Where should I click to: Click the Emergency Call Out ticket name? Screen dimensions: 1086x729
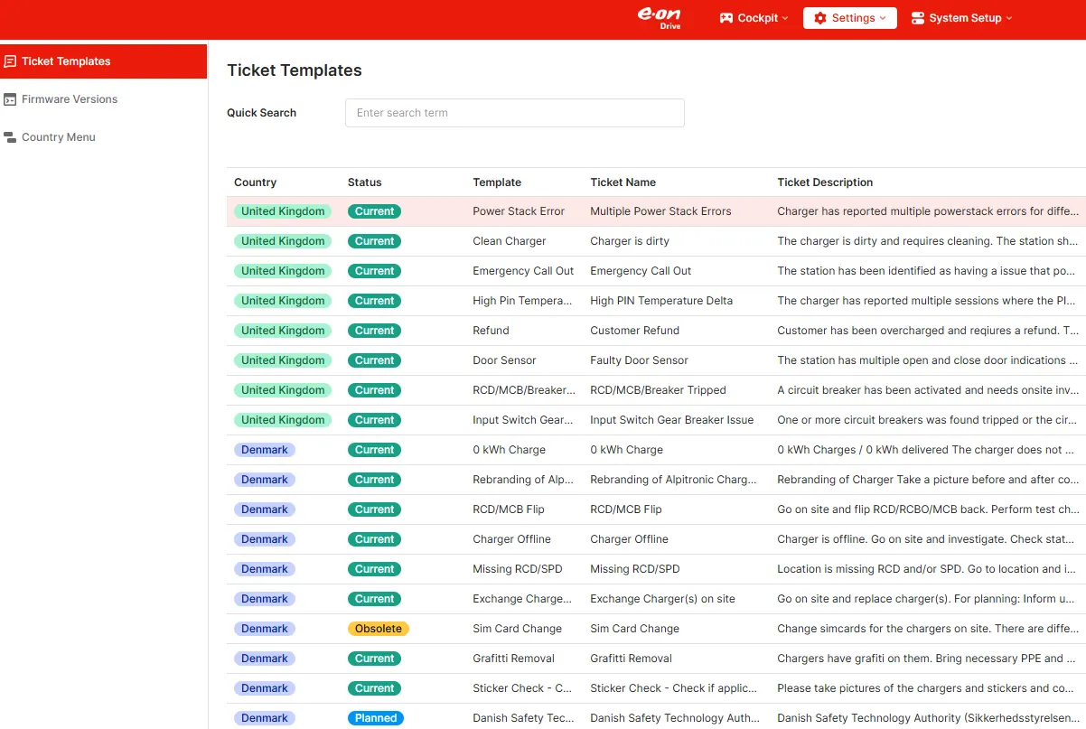pos(641,271)
